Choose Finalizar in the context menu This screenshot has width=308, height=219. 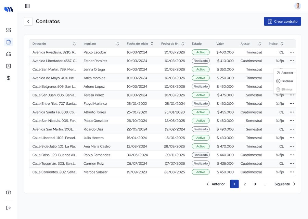point(285,81)
